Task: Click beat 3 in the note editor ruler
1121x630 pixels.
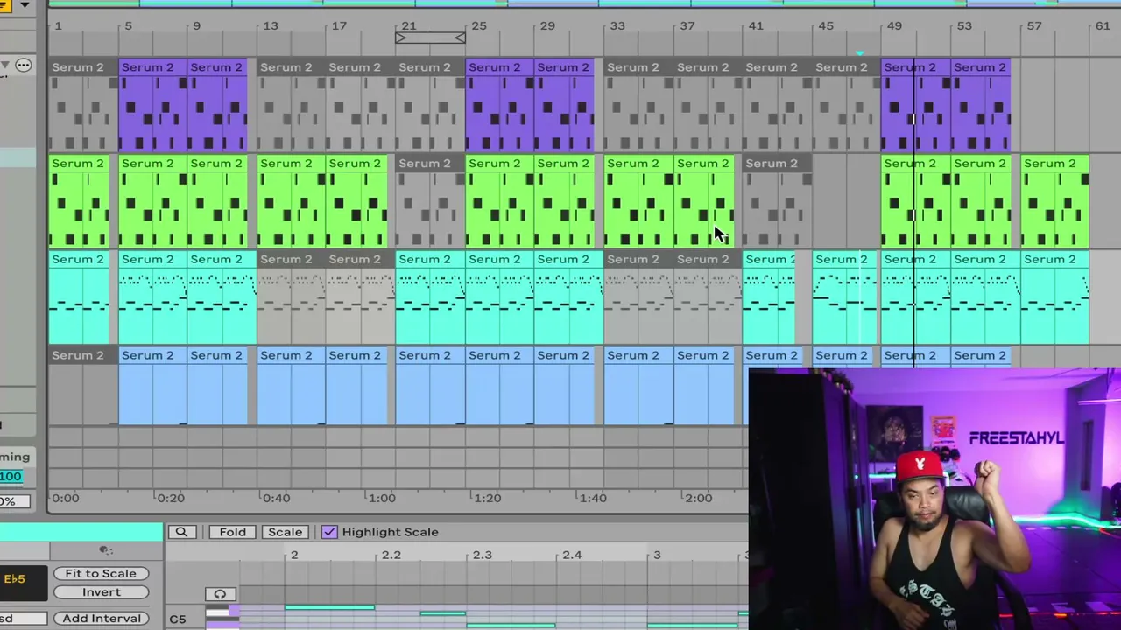Action: pyautogui.click(x=656, y=555)
